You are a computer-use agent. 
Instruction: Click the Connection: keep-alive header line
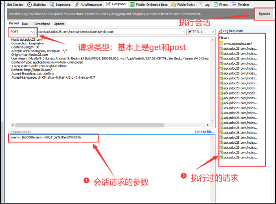(x=27, y=43)
